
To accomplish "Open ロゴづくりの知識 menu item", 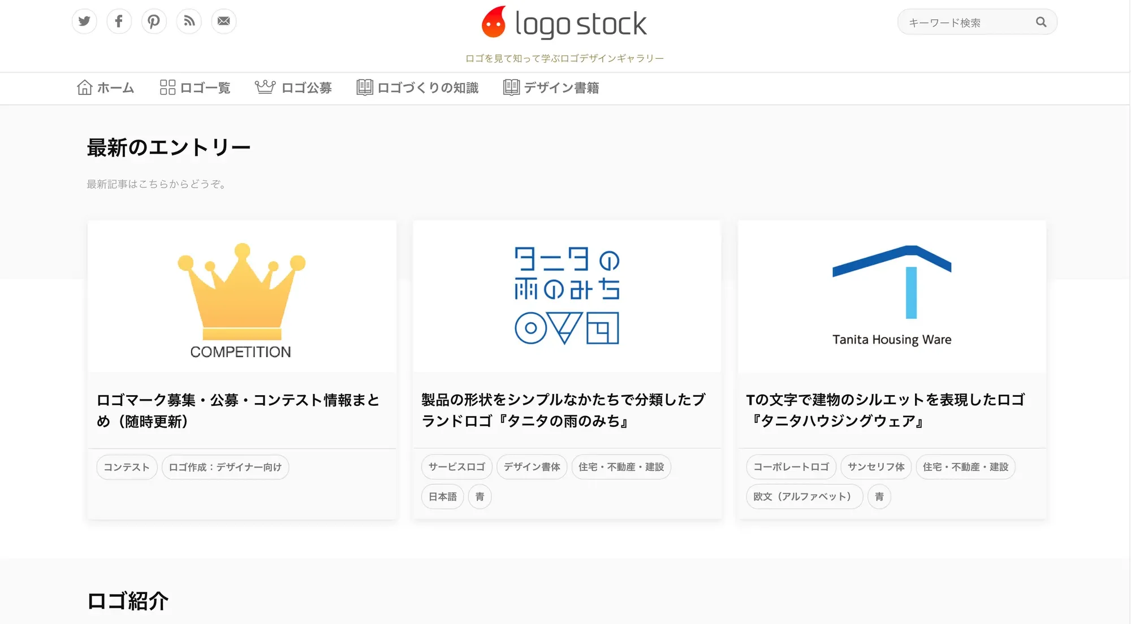I will [418, 88].
